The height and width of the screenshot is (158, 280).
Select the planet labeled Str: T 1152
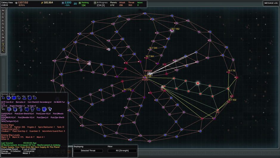(x=172, y=31)
